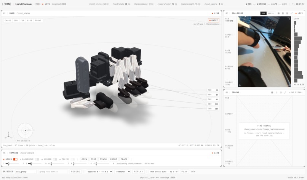Click the filled-square icon in iPhone header

tap(272, 92)
